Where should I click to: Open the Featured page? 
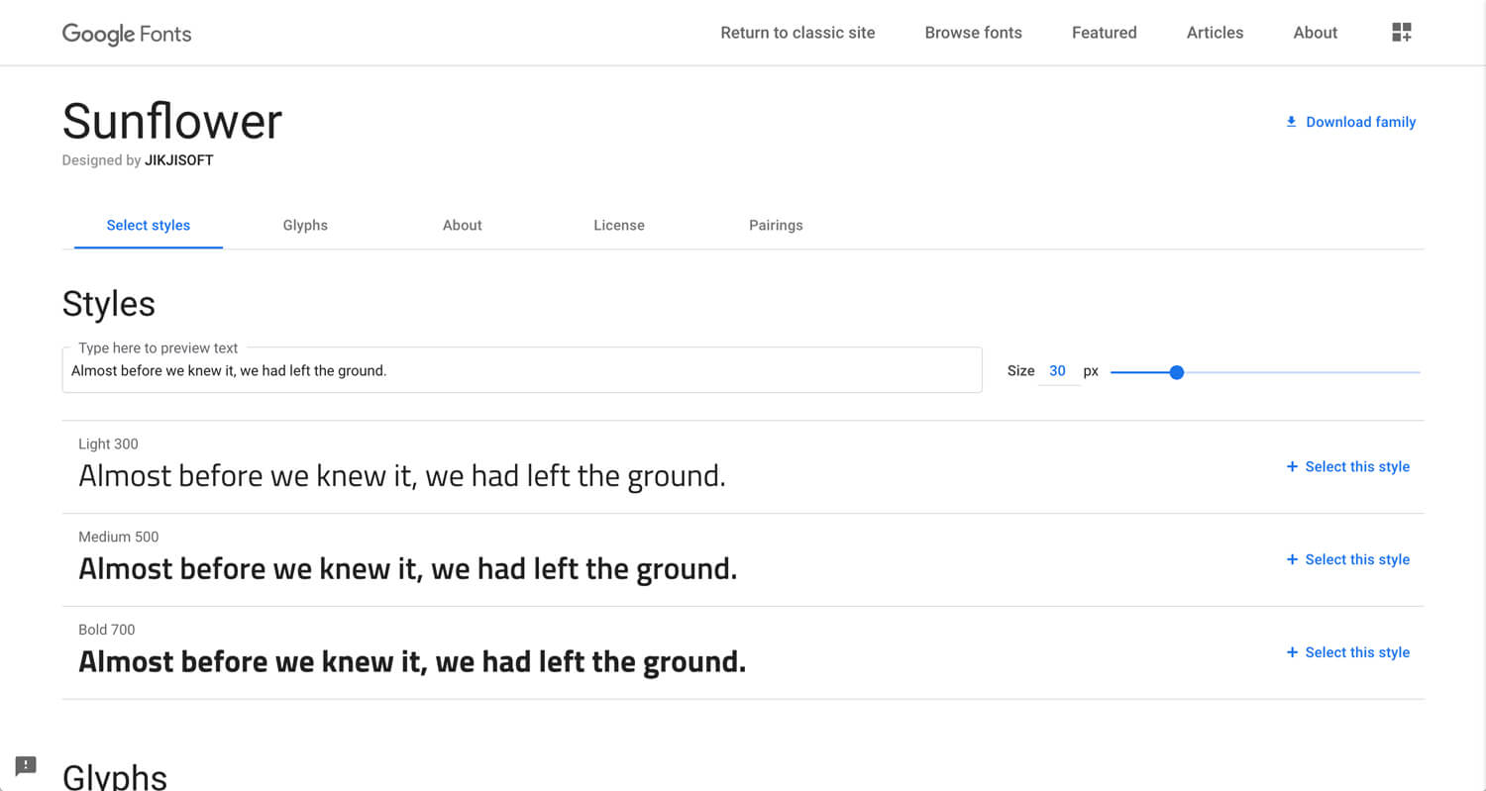tap(1104, 33)
